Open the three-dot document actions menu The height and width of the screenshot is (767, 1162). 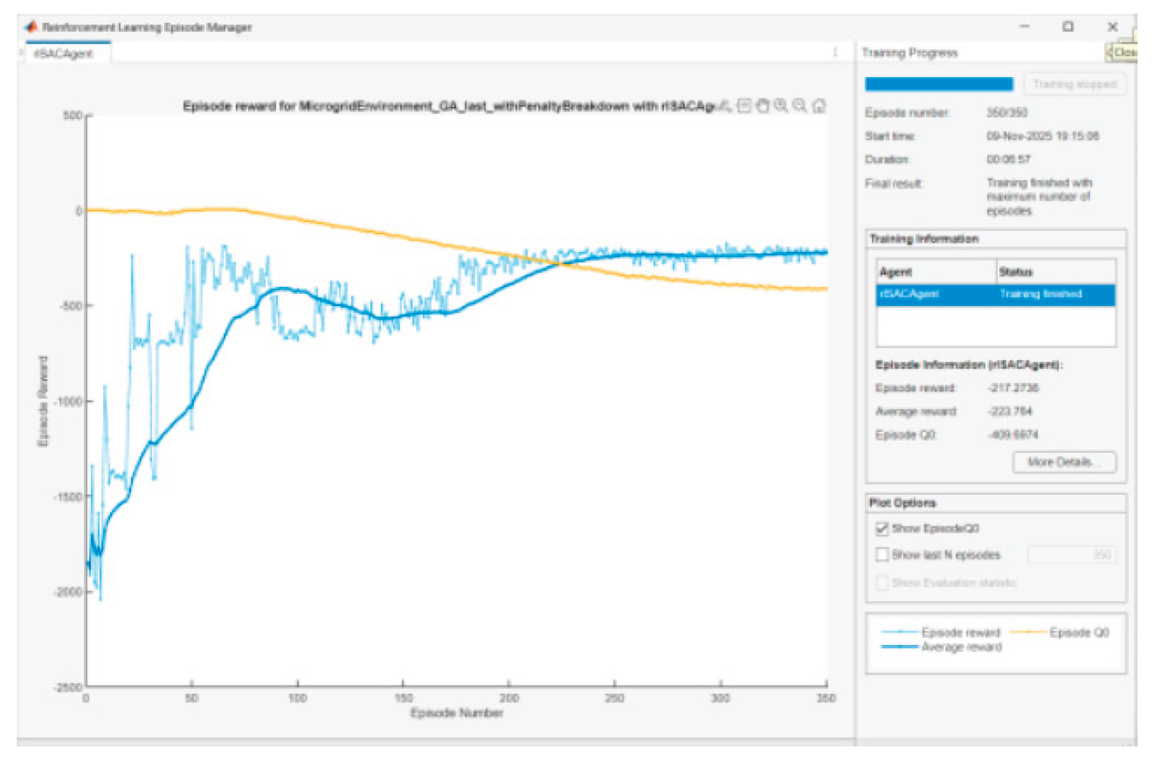click(x=834, y=53)
